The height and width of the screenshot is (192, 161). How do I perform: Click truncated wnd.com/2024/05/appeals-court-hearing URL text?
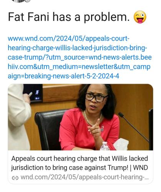(x=85, y=177)
